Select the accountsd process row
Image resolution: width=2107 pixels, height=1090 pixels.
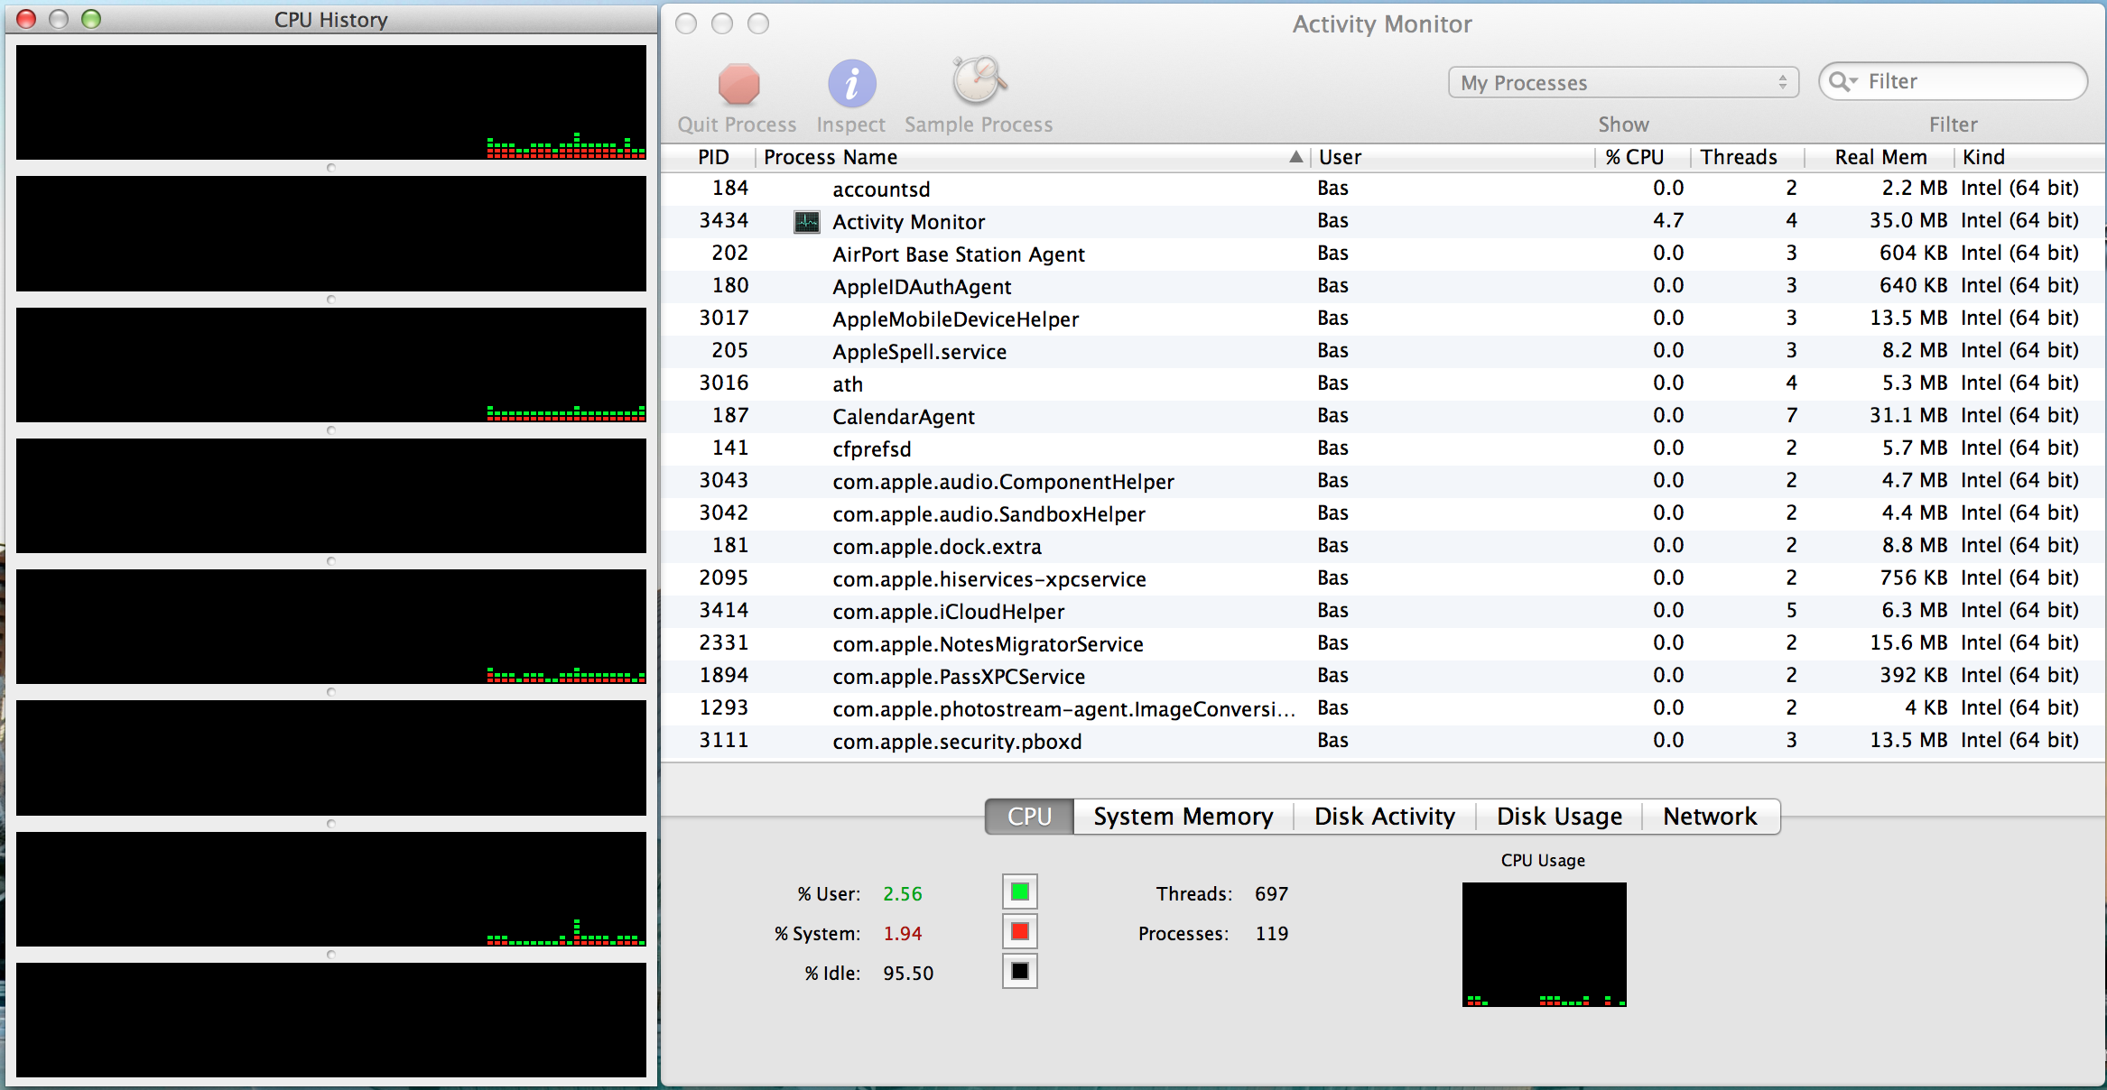click(1383, 189)
